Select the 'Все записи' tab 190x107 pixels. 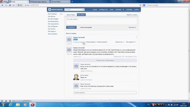pyautogui.click(x=81, y=15)
